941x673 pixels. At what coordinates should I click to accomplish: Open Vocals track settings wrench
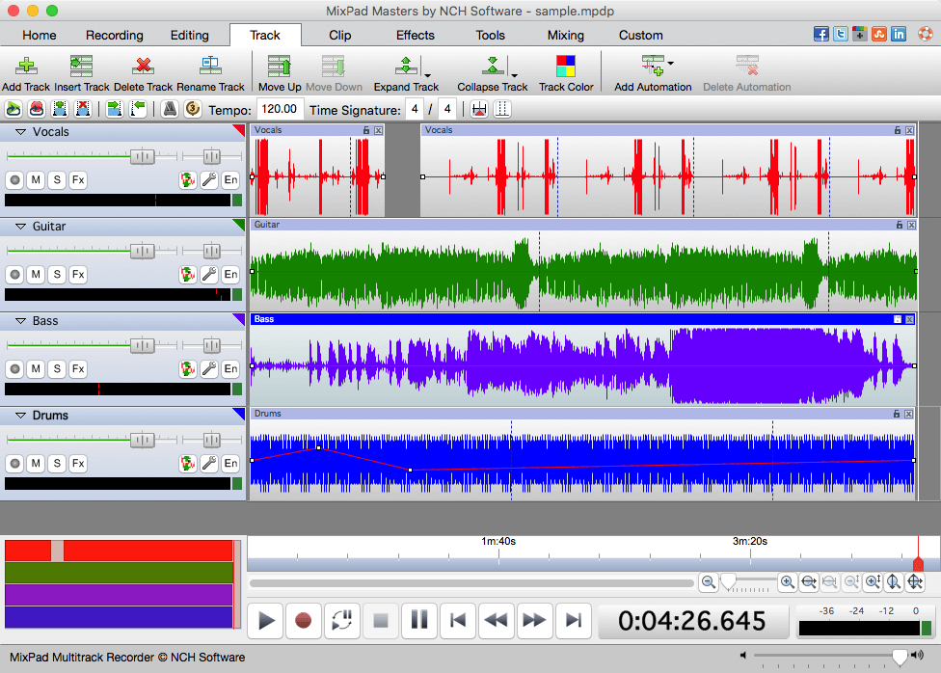pos(209,179)
